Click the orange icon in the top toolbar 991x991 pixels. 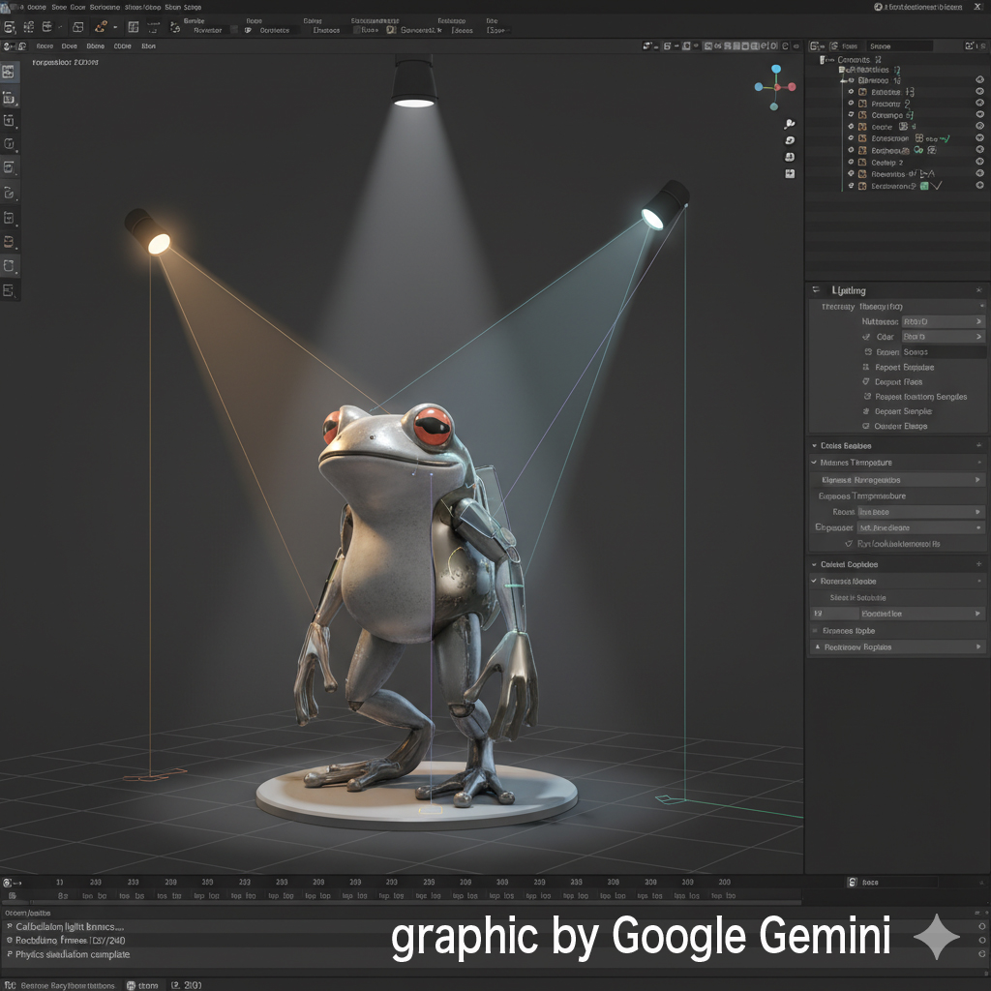101,28
